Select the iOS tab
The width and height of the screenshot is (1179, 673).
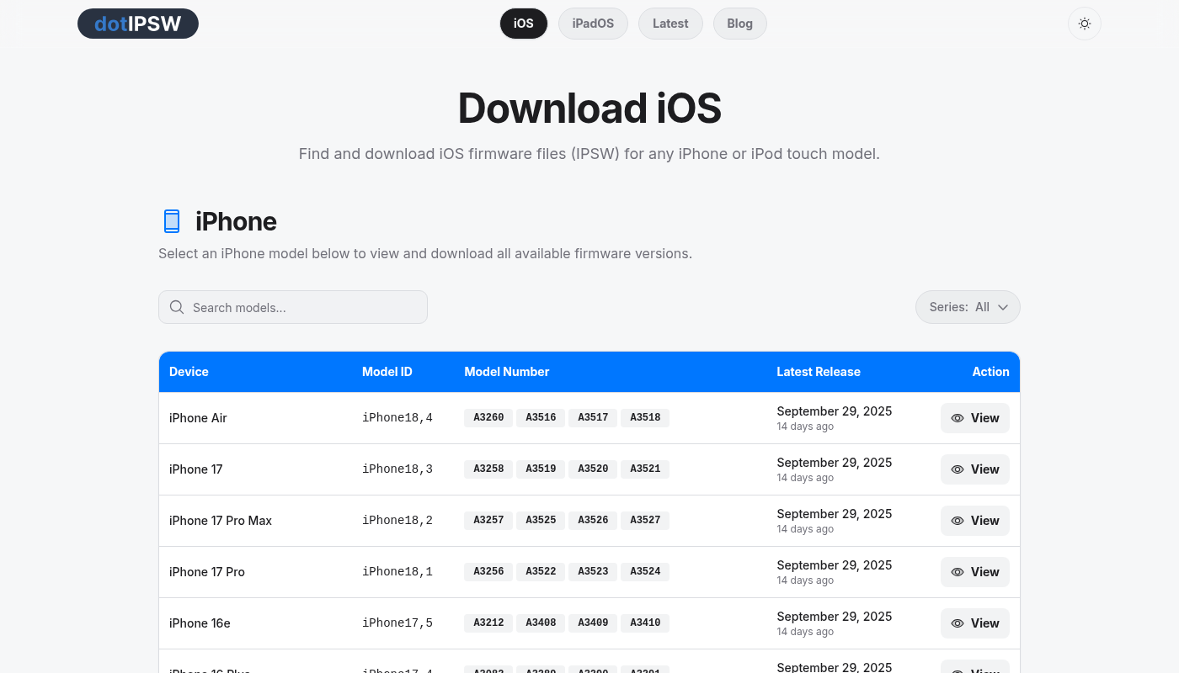[x=524, y=24]
